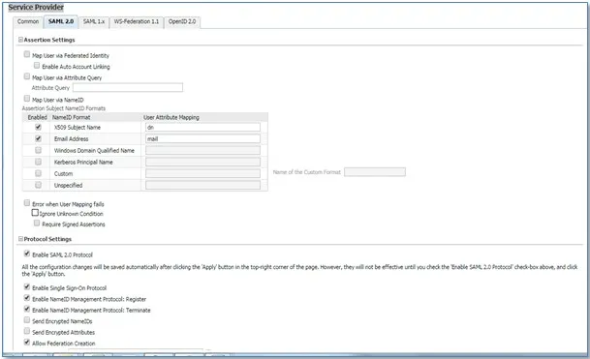This screenshot has height=359, width=590.
Task: Enable Kerberos Principal Name format
Action: [x=38, y=162]
